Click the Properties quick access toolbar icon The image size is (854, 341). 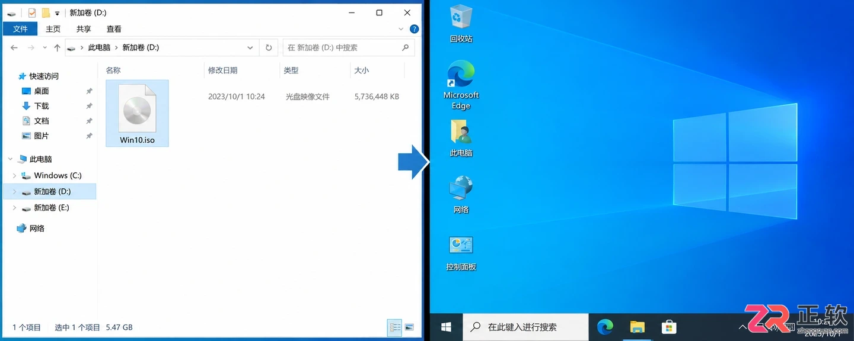32,12
